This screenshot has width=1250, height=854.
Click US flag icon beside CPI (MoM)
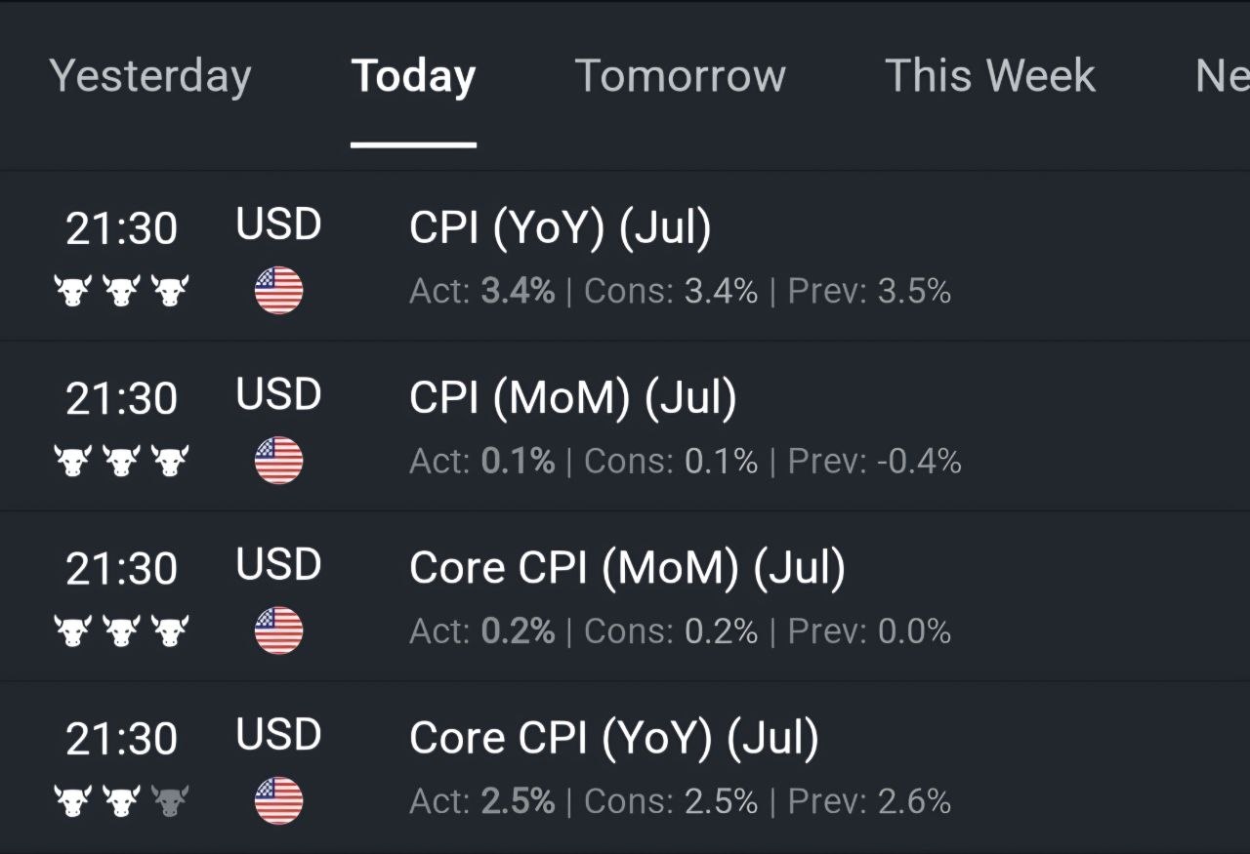279,461
